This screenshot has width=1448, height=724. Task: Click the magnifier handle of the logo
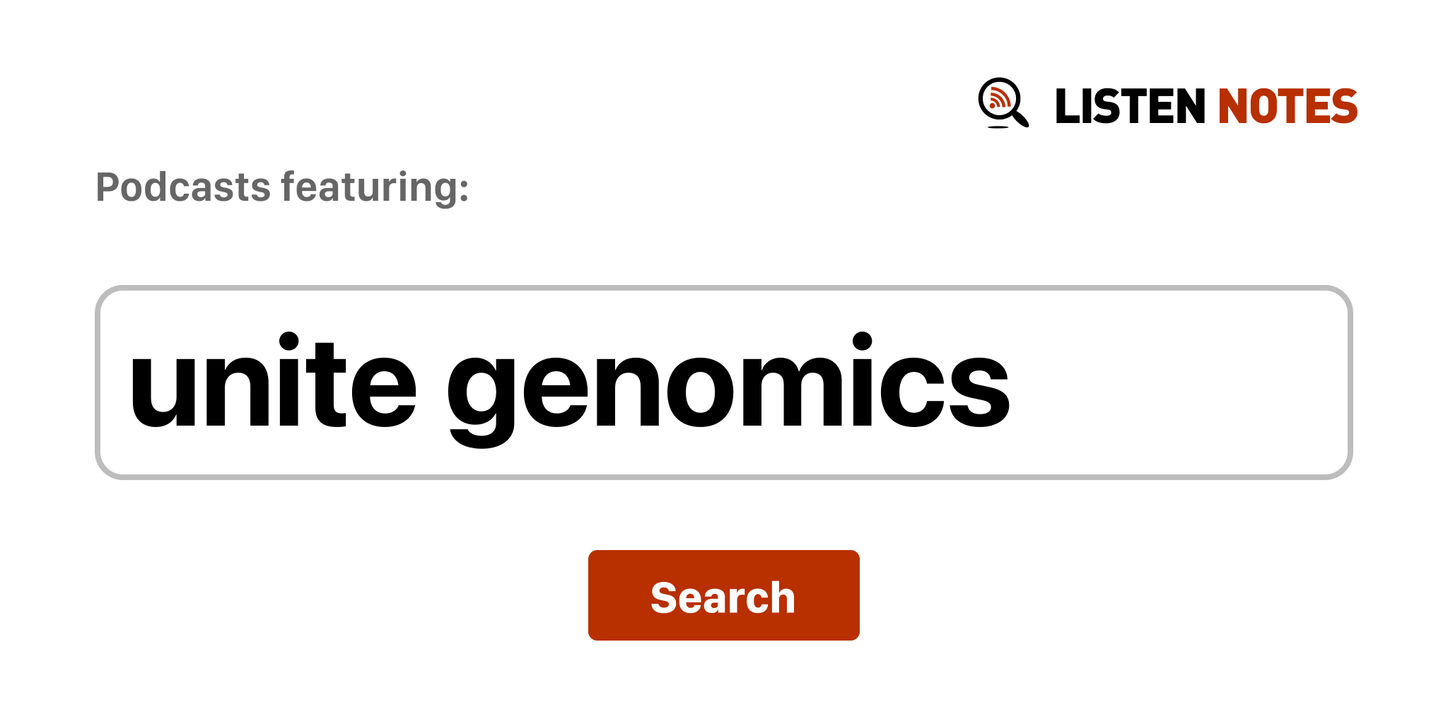coord(1021,118)
